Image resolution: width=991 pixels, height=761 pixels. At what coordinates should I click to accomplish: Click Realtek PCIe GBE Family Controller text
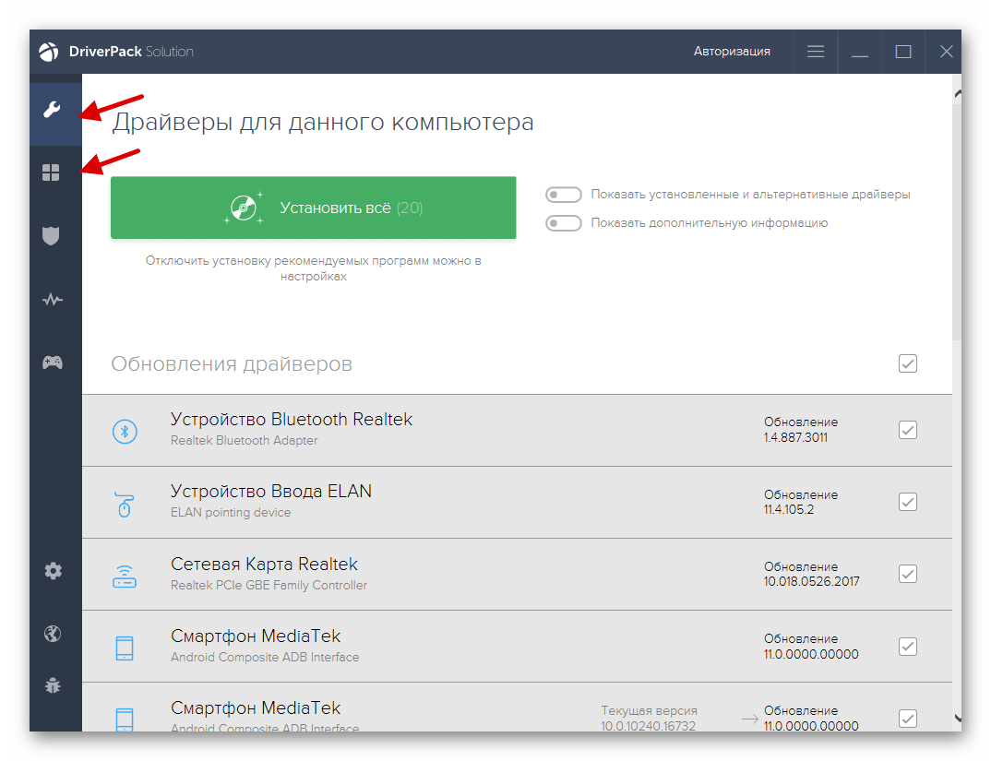pyautogui.click(x=269, y=586)
